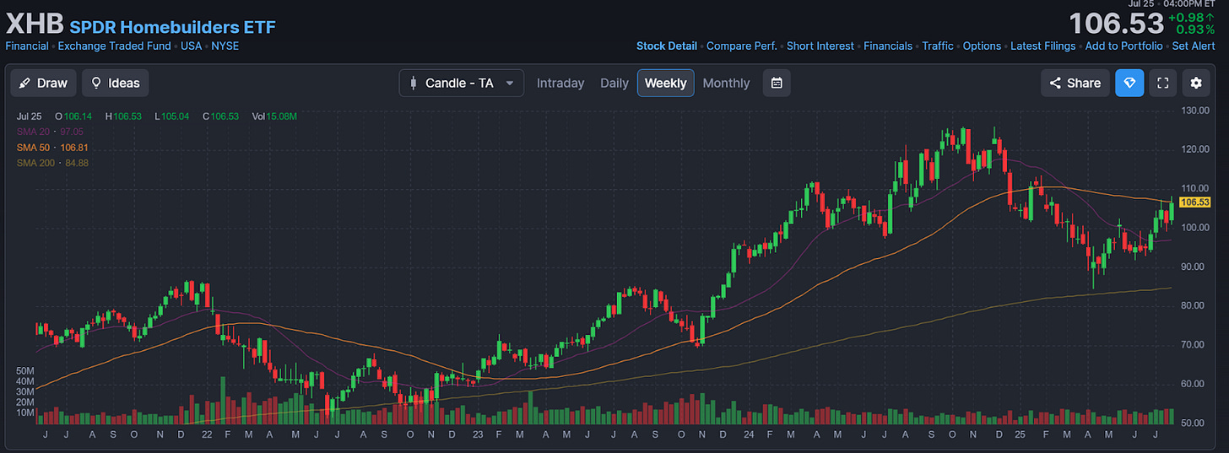The height and width of the screenshot is (453, 1229).
Task: Open the Ideas panel
Action: 116,83
